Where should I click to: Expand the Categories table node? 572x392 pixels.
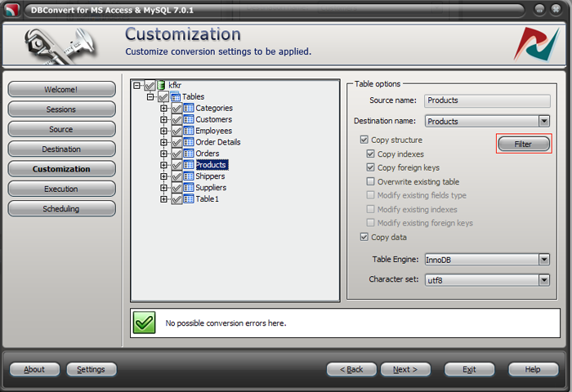tap(163, 109)
